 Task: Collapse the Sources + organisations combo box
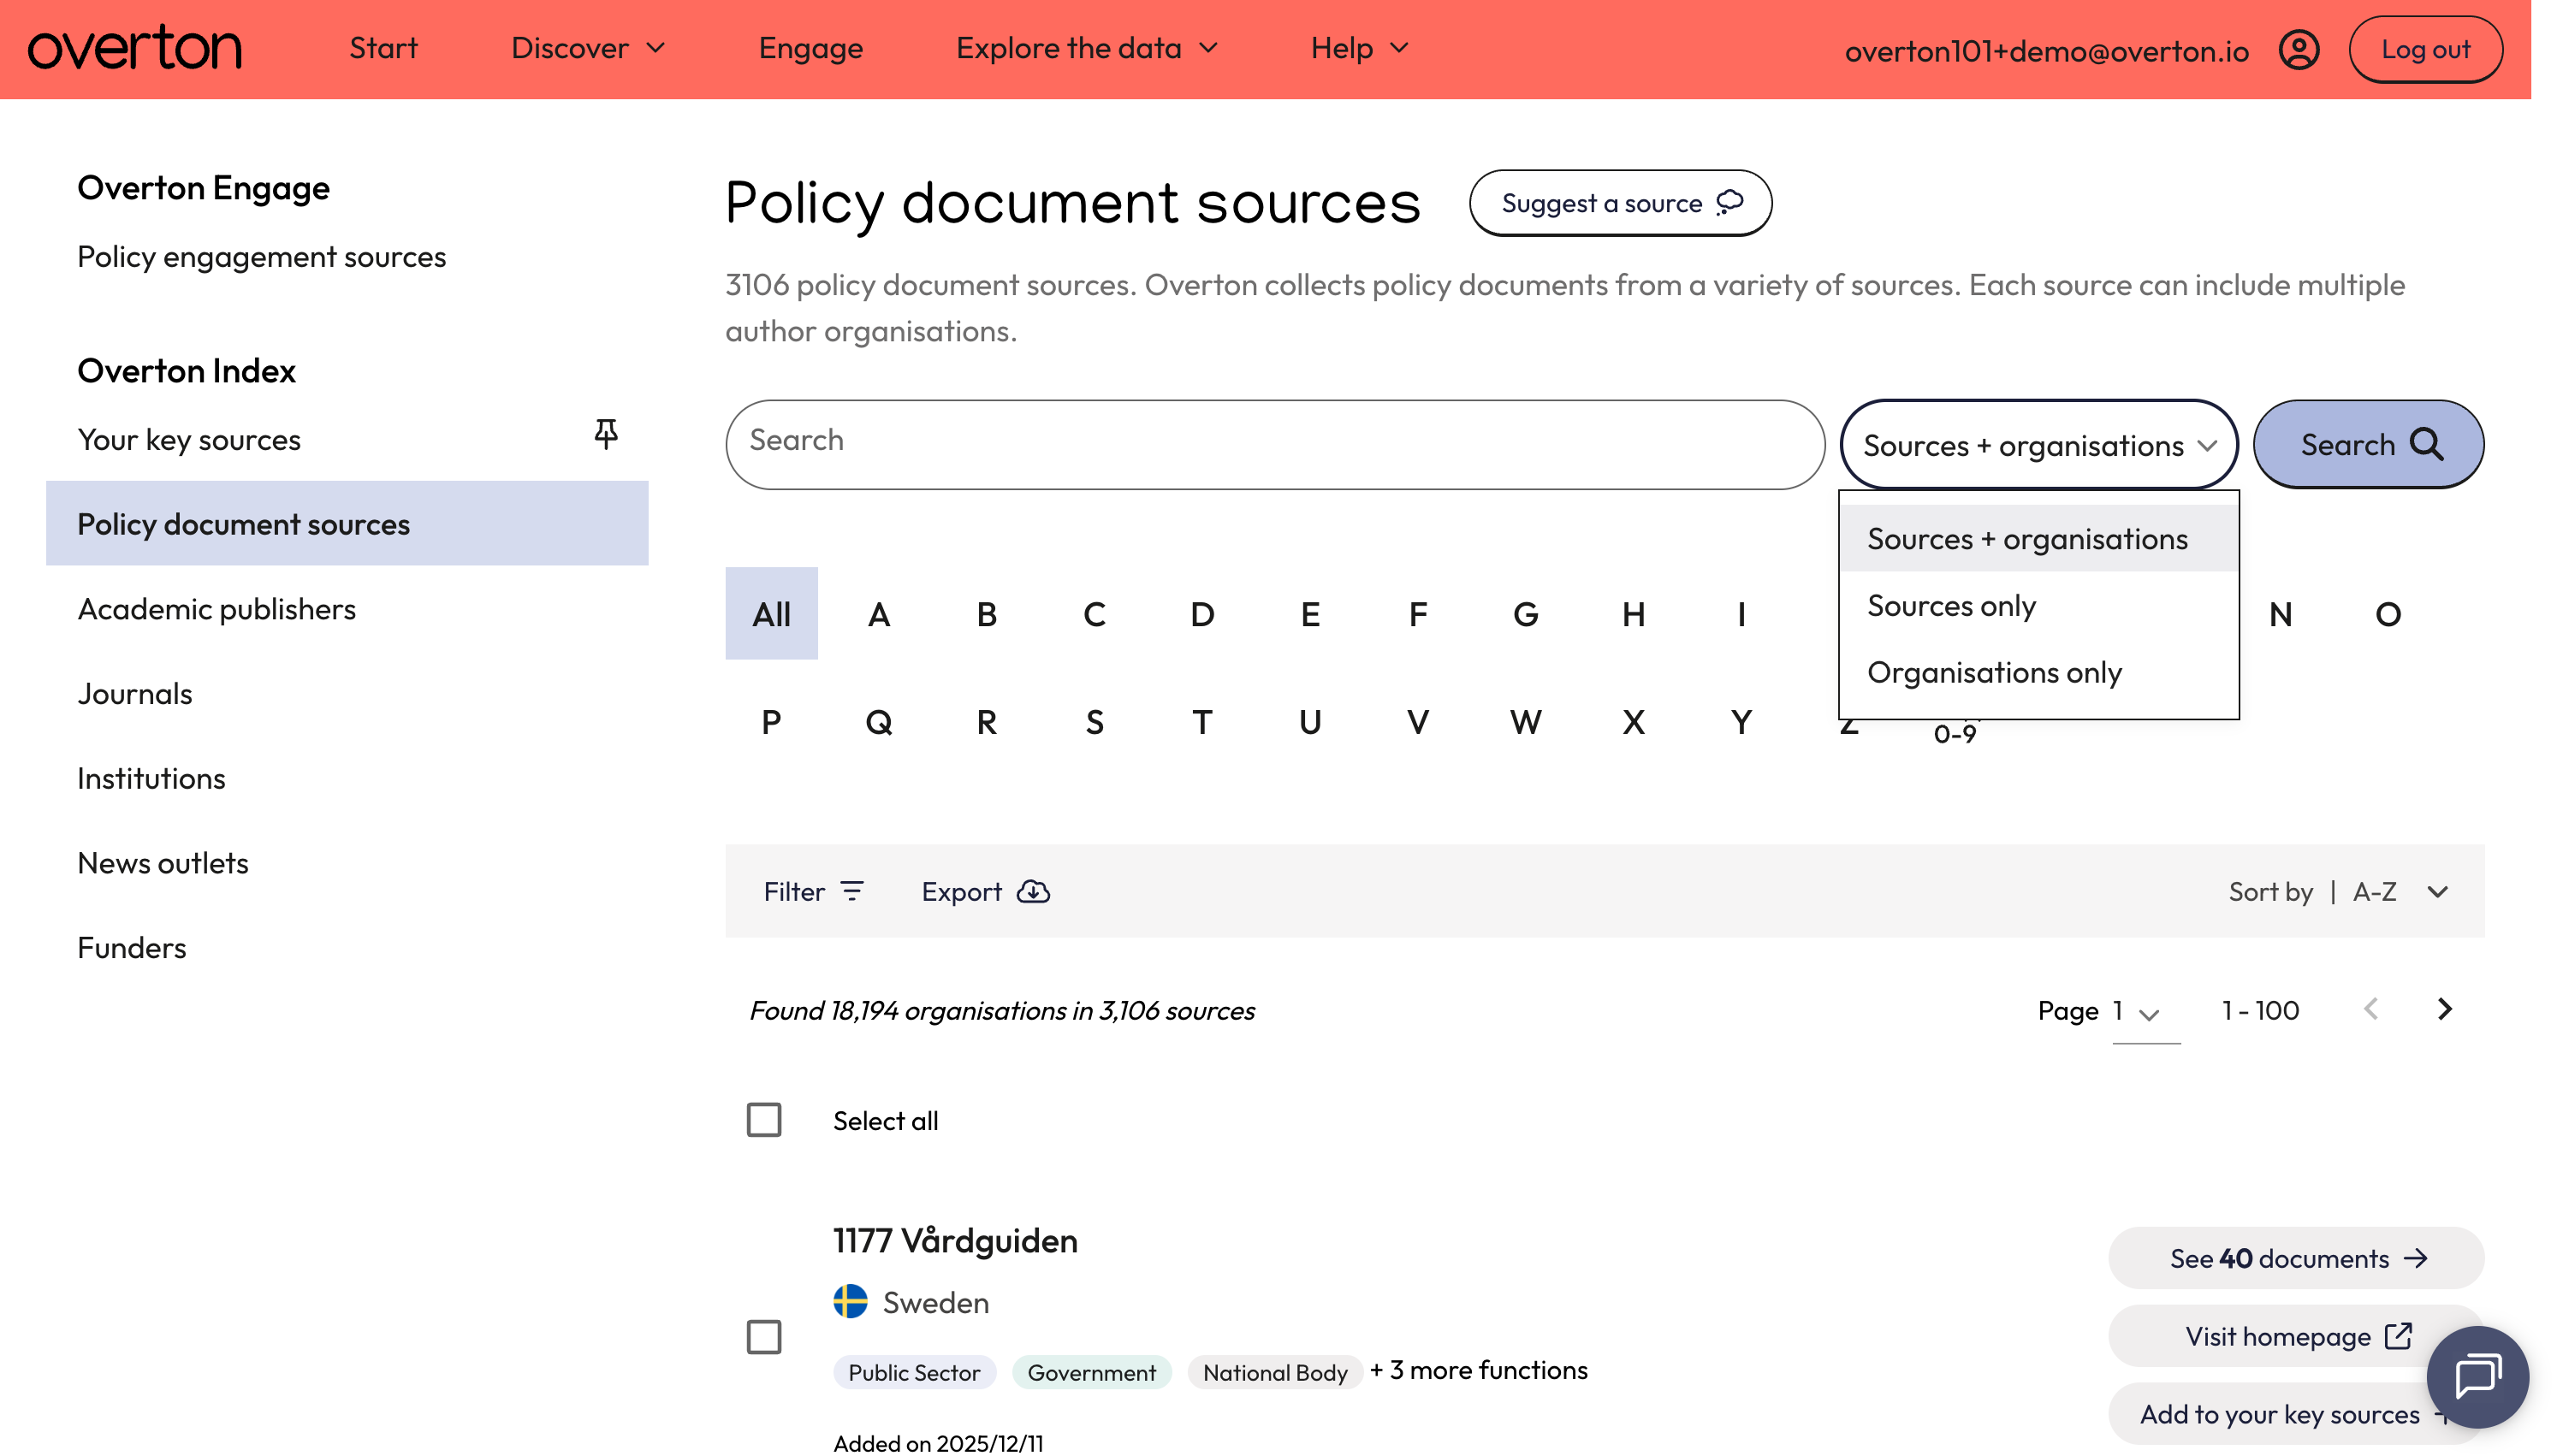pyautogui.click(x=2038, y=445)
